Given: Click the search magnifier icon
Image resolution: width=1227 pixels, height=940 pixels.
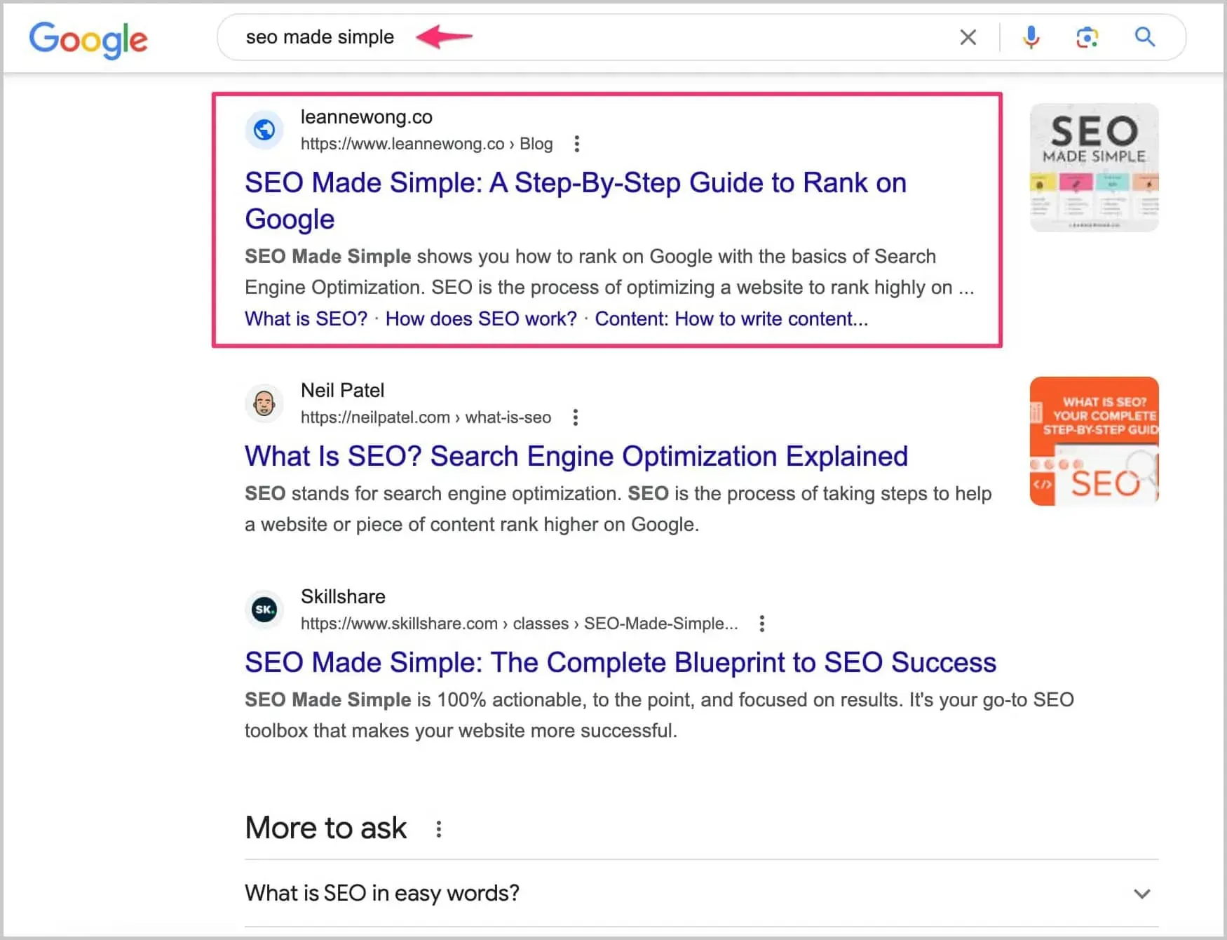Looking at the screenshot, I should coord(1144,37).
